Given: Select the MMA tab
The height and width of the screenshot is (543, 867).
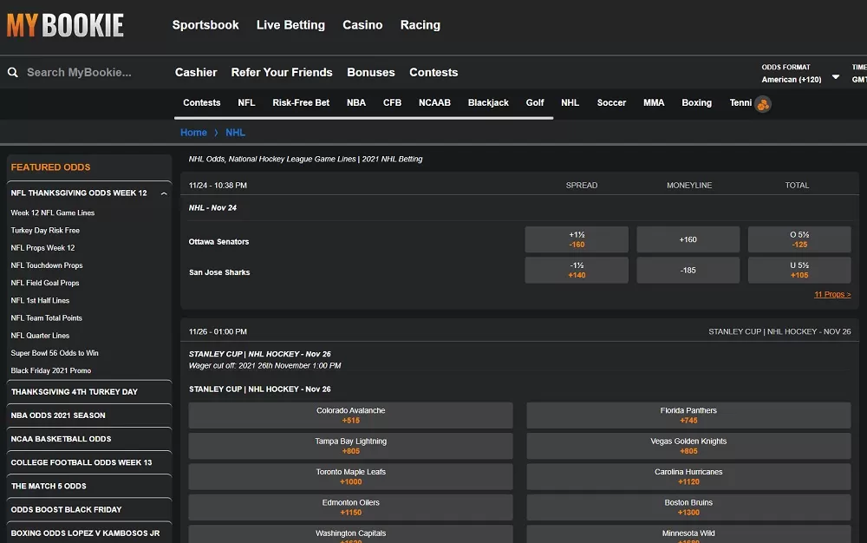Looking at the screenshot, I should 654,103.
